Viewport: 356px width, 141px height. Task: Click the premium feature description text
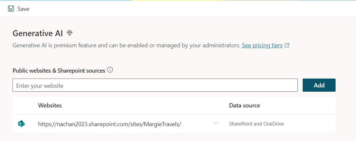click(x=126, y=45)
